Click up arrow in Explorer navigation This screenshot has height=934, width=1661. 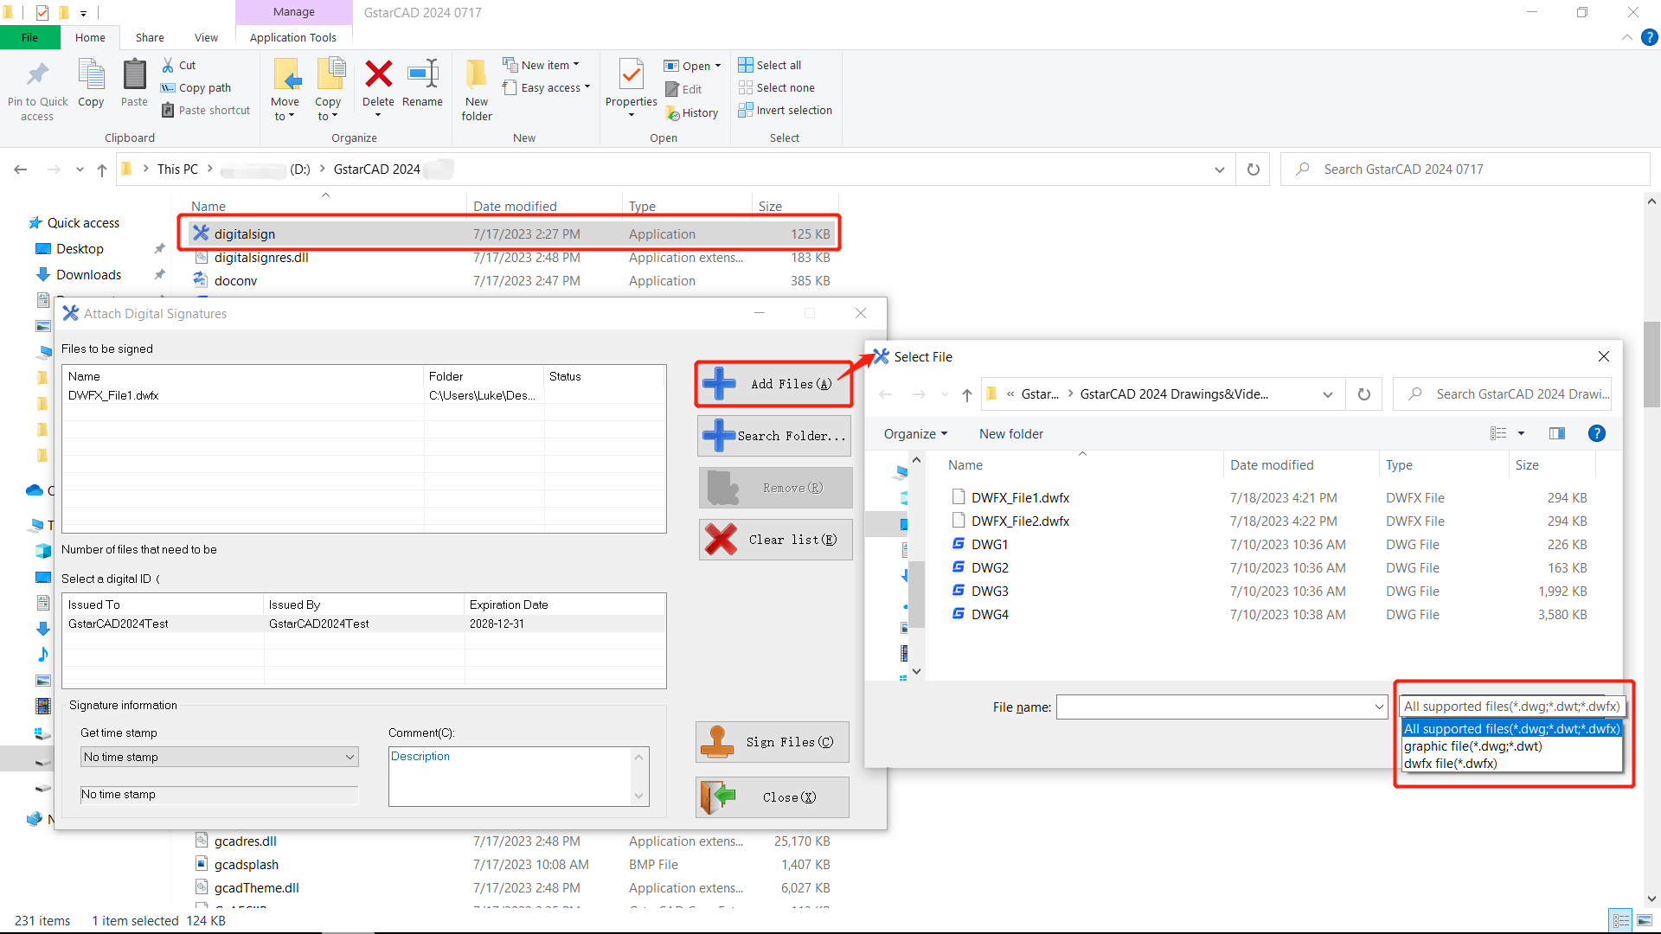102,170
